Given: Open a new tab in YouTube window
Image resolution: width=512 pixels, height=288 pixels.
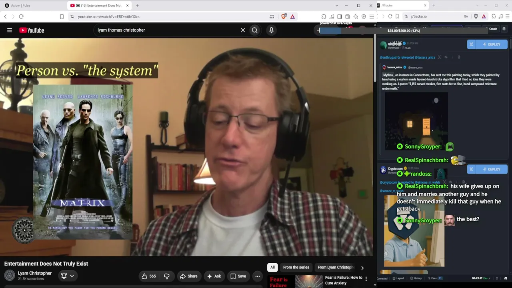Looking at the screenshot, I should point(137,6).
